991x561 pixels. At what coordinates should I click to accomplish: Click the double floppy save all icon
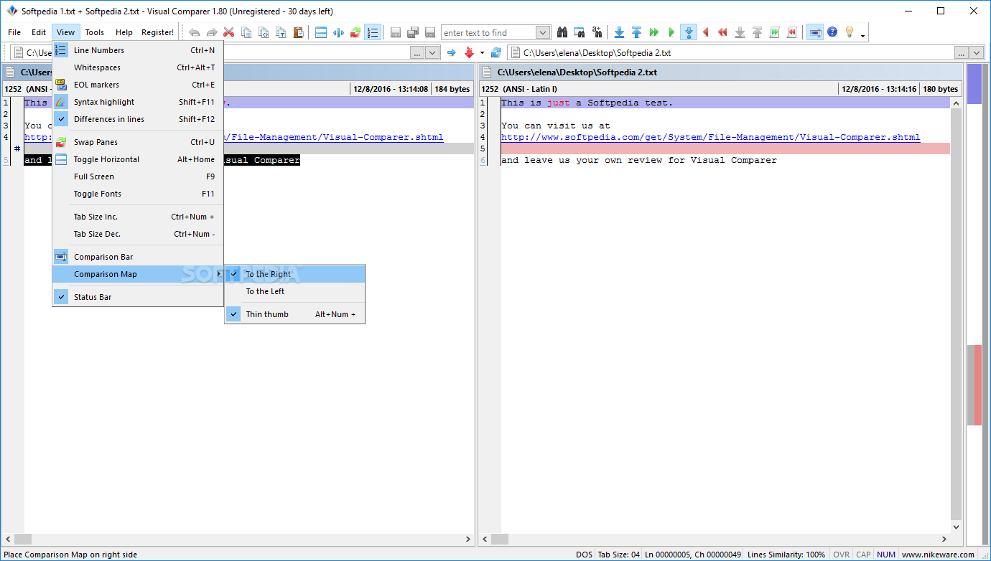413,32
